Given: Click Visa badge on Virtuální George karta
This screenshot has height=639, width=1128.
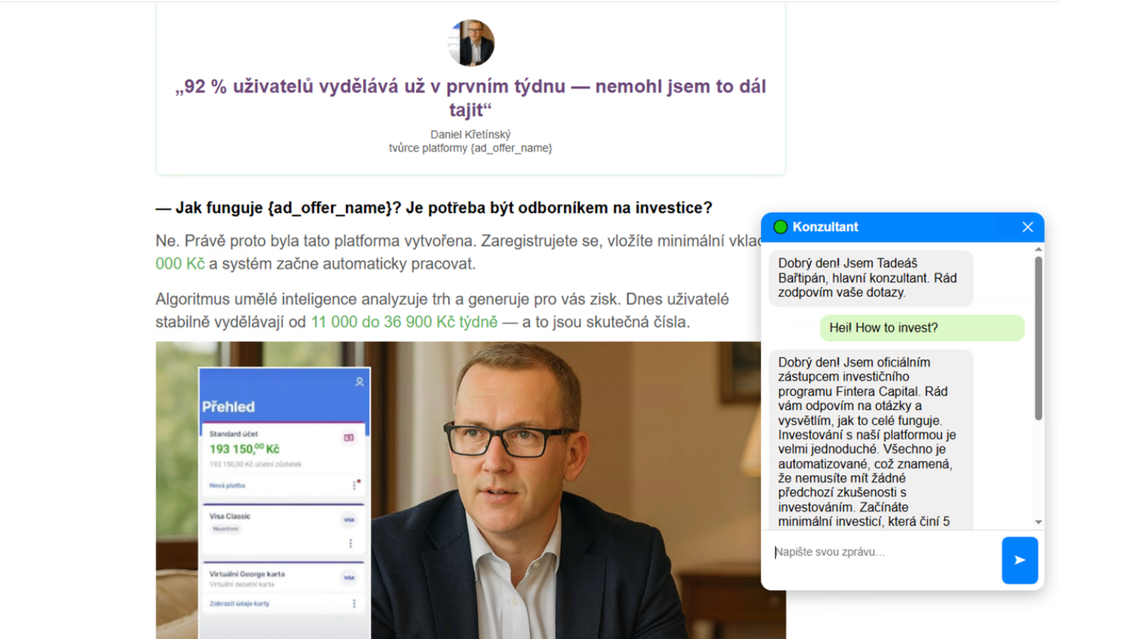Looking at the screenshot, I should [349, 577].
